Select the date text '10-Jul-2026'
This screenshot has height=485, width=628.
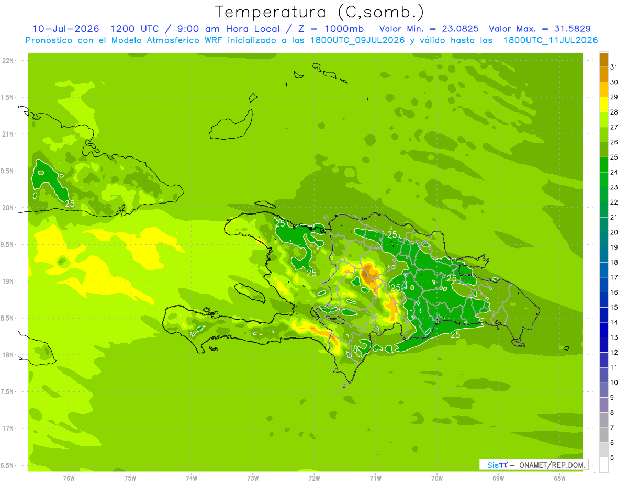pyautogui.click(x=65, y=29)
